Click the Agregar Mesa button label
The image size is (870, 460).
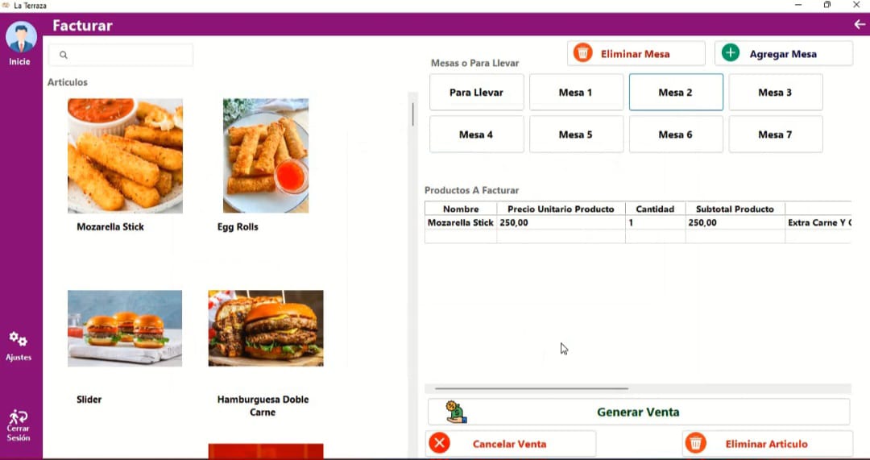783,54
